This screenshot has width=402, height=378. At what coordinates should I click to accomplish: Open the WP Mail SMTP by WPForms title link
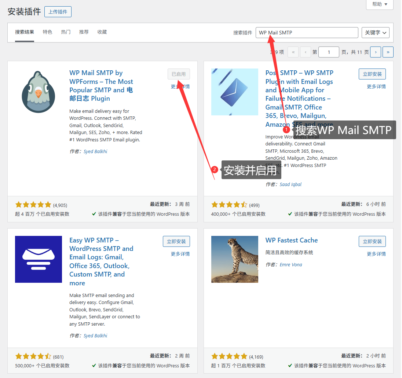pyautogui.click(x=101, y=86)
